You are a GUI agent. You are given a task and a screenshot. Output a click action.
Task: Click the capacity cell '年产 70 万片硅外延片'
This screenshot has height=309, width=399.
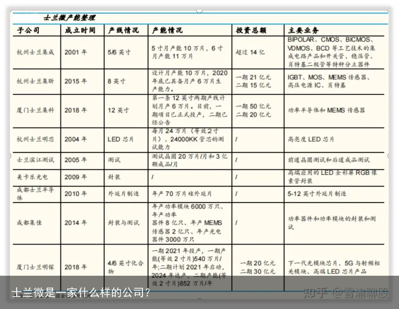click(182, 194)
